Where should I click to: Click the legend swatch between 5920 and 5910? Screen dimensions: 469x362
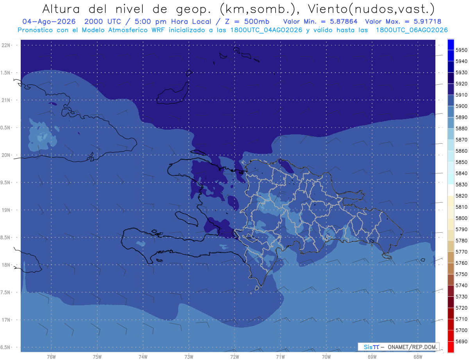(451, 89)
